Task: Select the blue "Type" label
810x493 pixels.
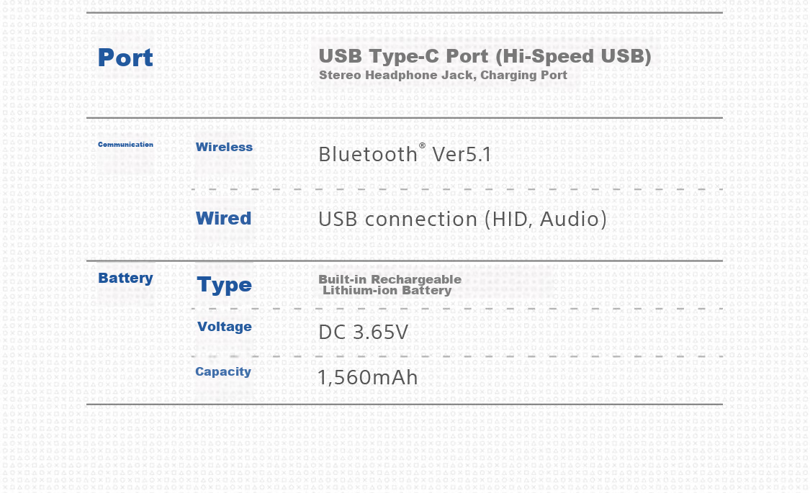Action: 224,285
